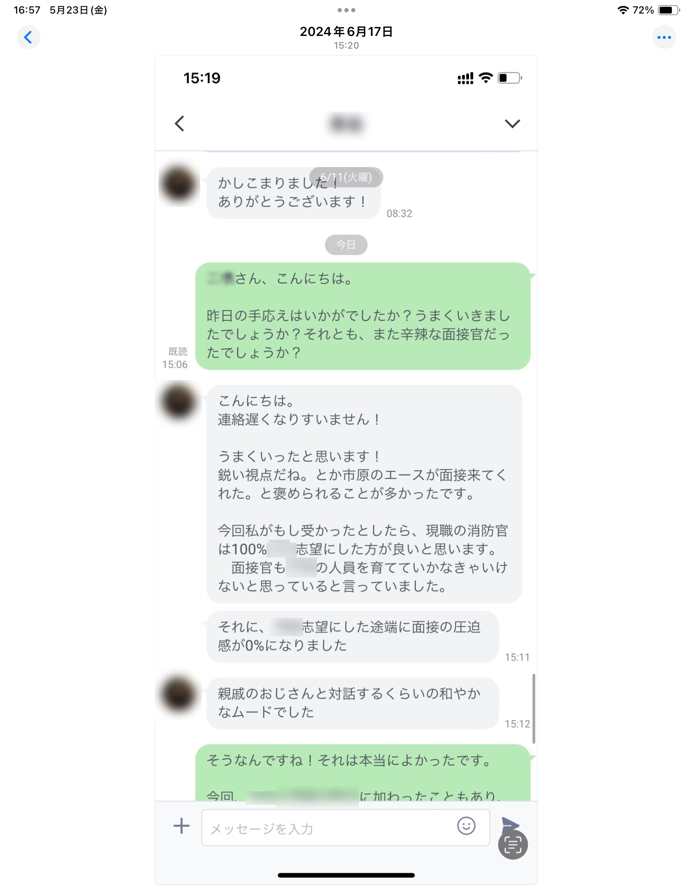Tap the home indicator bar at the bottom
This screenshot has height=888, width=693.
346,875
